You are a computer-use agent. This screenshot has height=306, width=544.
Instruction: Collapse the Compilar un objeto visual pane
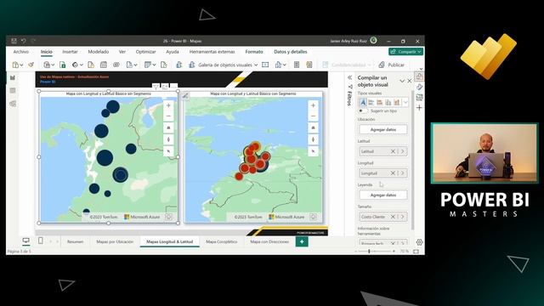pyautogui.click(x=402, y=81)
